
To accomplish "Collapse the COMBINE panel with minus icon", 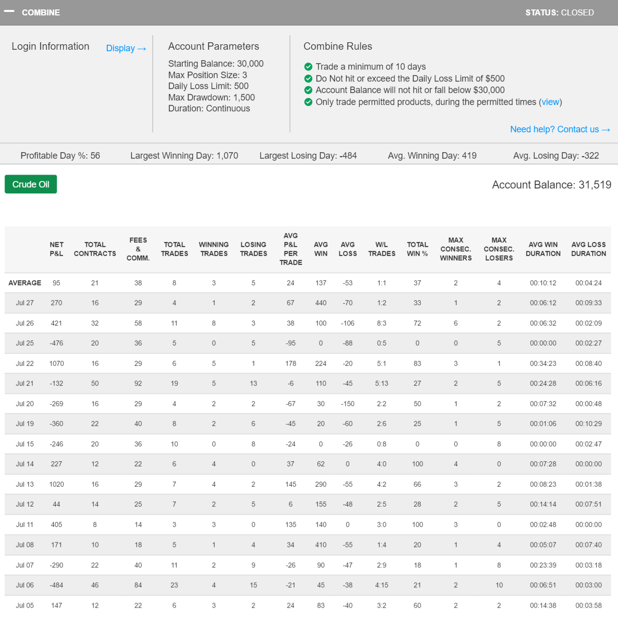I will point(9,11).
